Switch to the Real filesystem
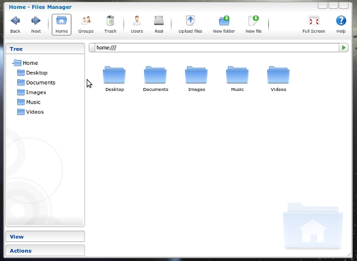 (159, 24)
